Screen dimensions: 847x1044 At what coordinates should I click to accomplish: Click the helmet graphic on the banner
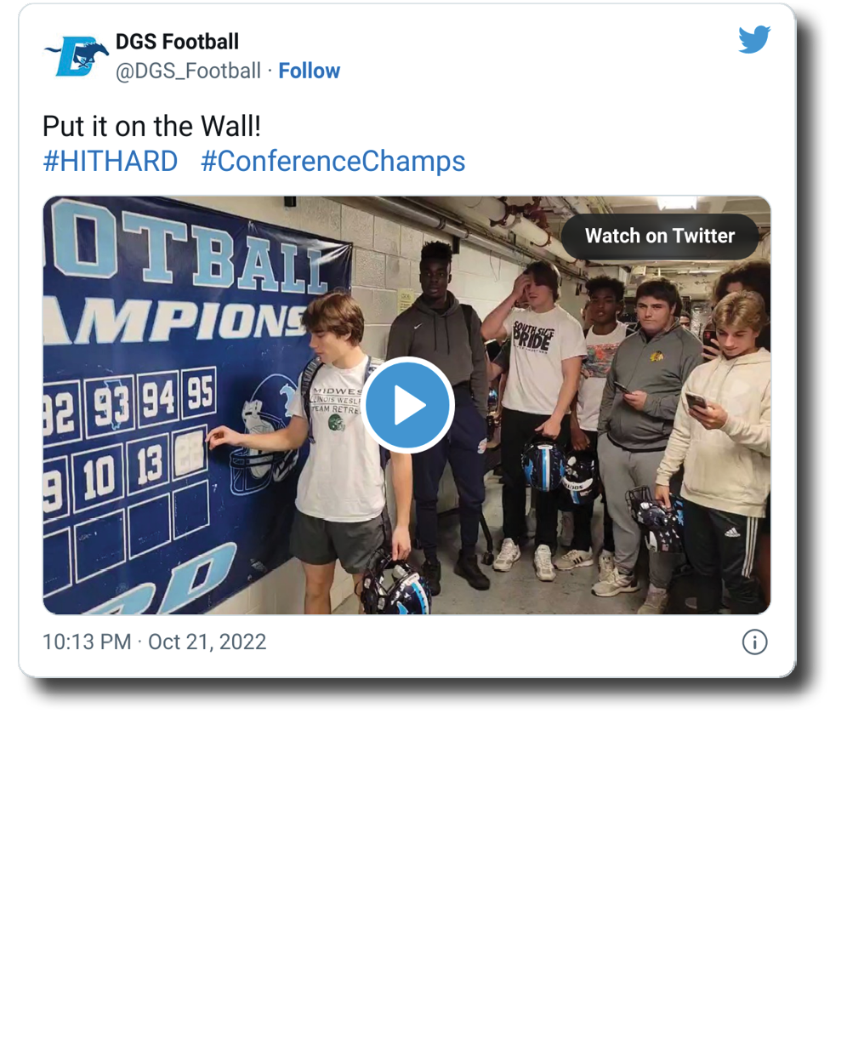point(262,434)
